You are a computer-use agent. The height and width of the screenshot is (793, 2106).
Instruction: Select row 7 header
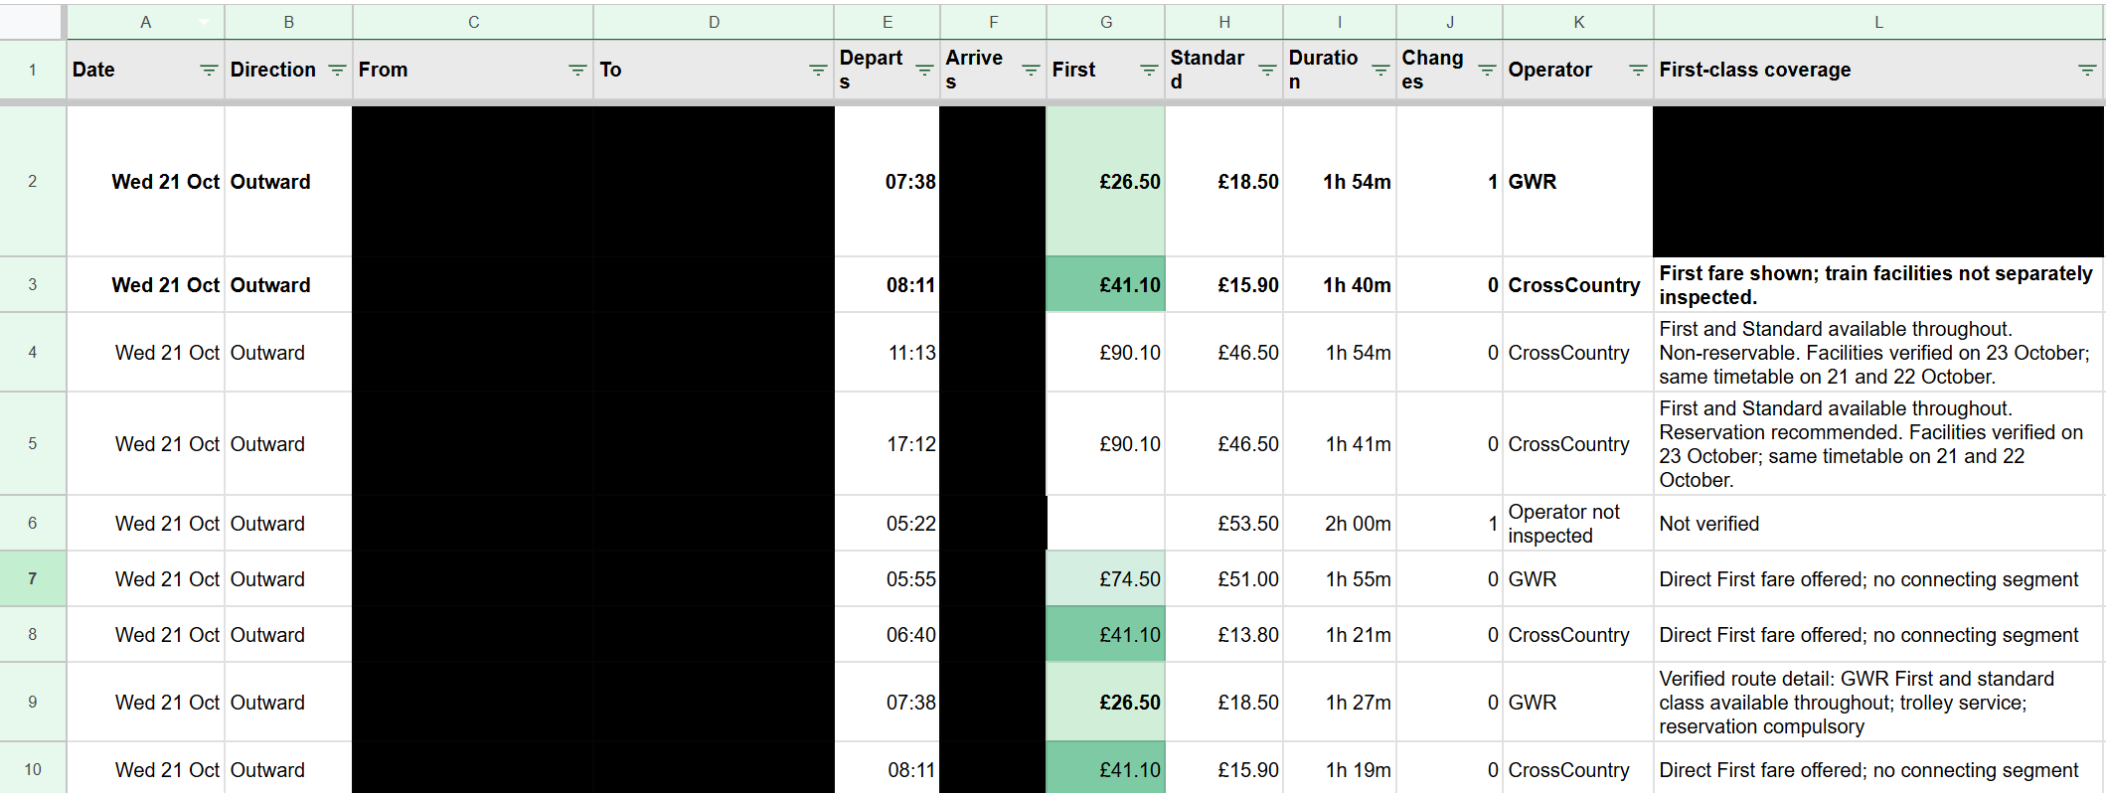click(33, 578)
